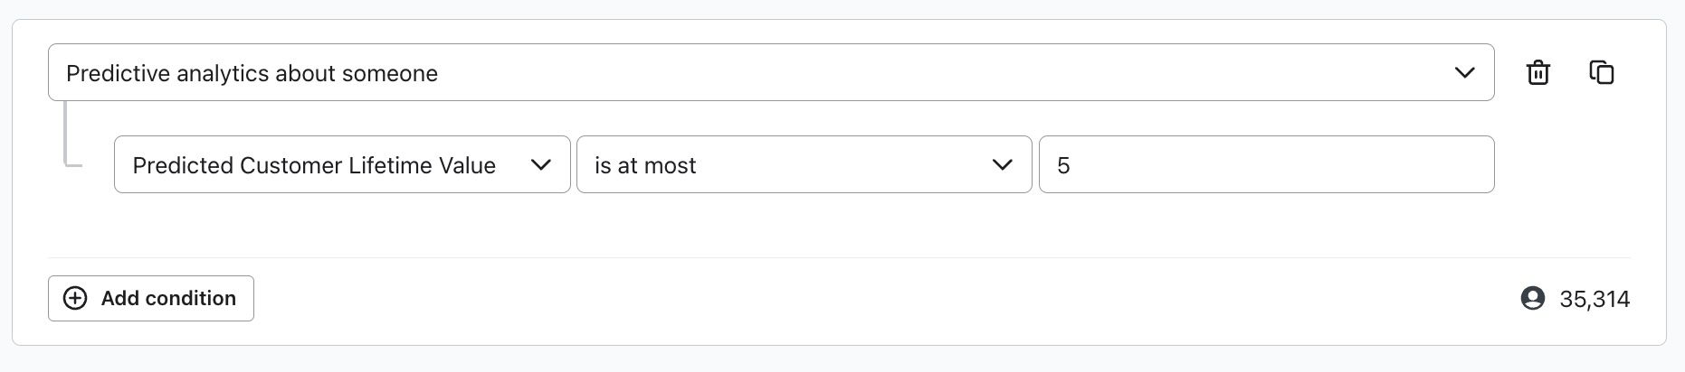
Task: Open the 'is at most' operator dropdown
Action: (x=804, y=164)
